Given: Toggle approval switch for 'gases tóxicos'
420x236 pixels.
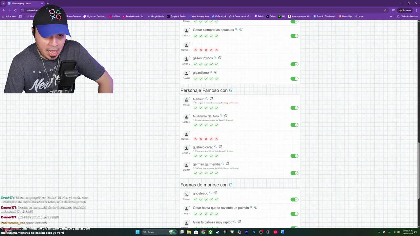Looking at the screenshot, I should (294, 64).
